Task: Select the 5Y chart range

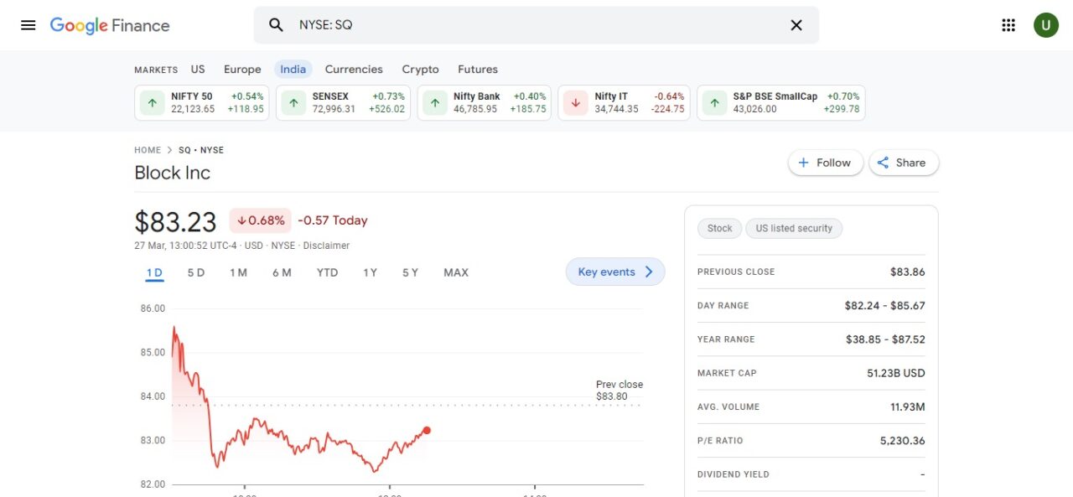Action: point(410,272)
